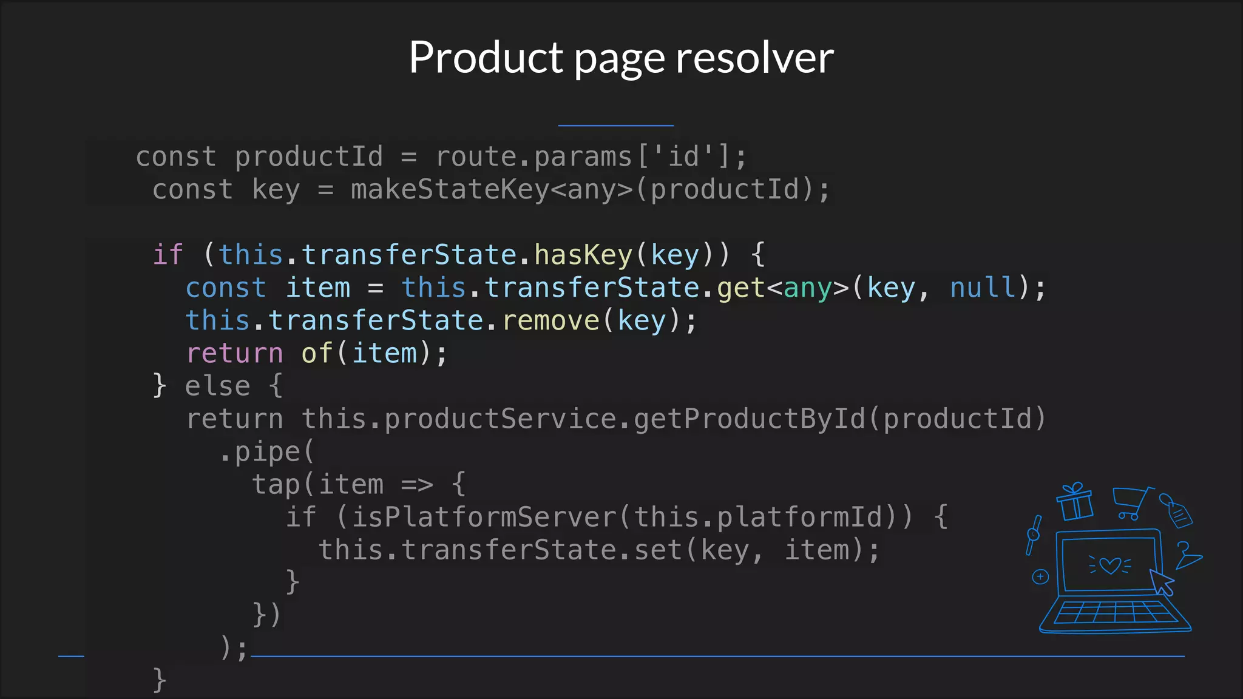Click the long blue line at bottom

716,656
